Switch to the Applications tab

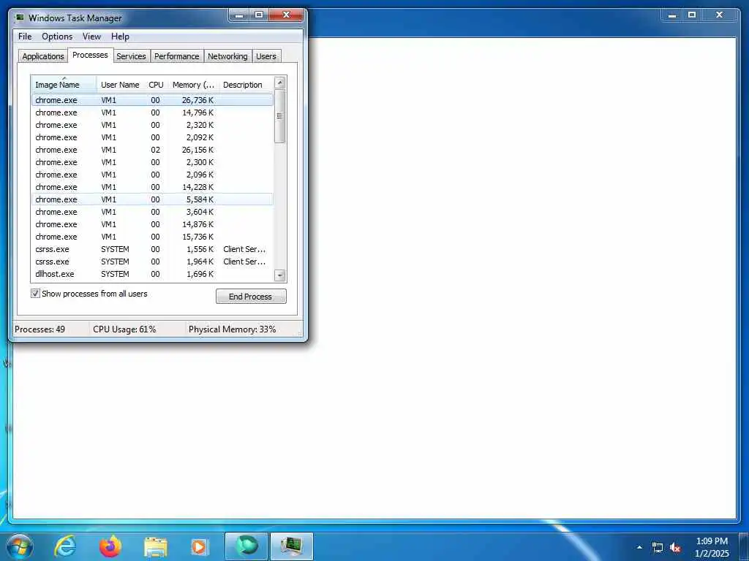coord(43,56)
